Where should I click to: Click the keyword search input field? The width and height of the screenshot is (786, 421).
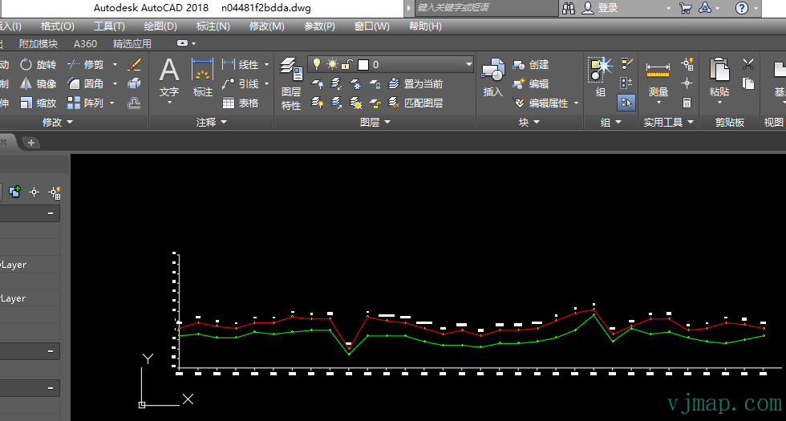[486, 8]
